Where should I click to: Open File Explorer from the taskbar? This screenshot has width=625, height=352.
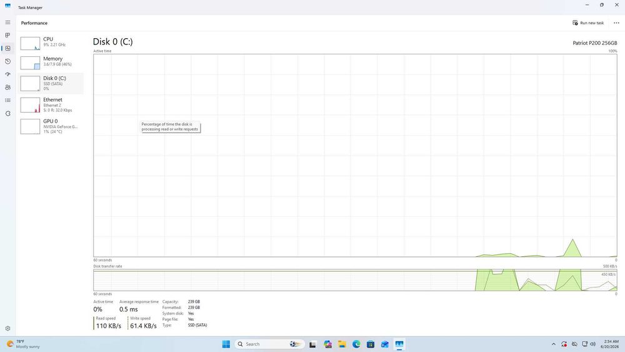point(342,344)
